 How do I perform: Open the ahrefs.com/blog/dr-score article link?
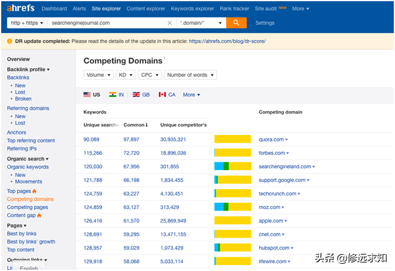point(227,41)
